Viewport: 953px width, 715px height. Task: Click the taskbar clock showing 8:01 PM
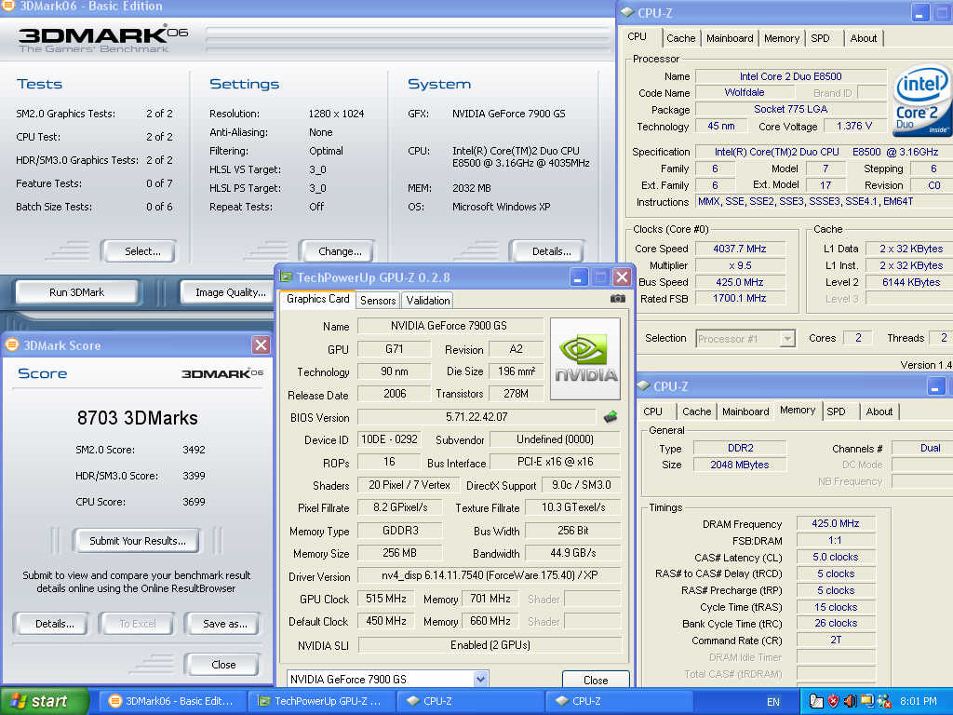919,701
